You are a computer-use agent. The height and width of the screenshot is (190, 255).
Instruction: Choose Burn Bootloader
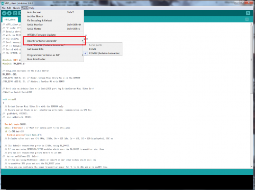53,59
